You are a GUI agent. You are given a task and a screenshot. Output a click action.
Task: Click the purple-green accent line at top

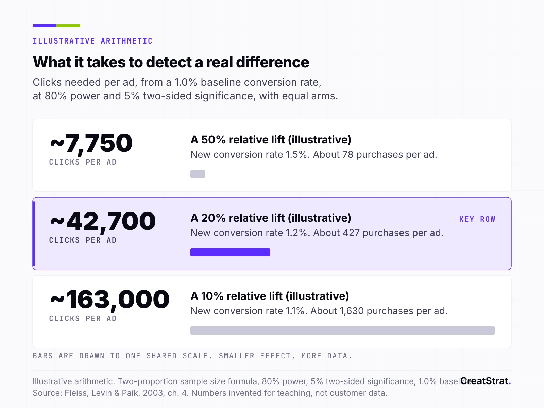pyautogui.click(x=56, y=26)
